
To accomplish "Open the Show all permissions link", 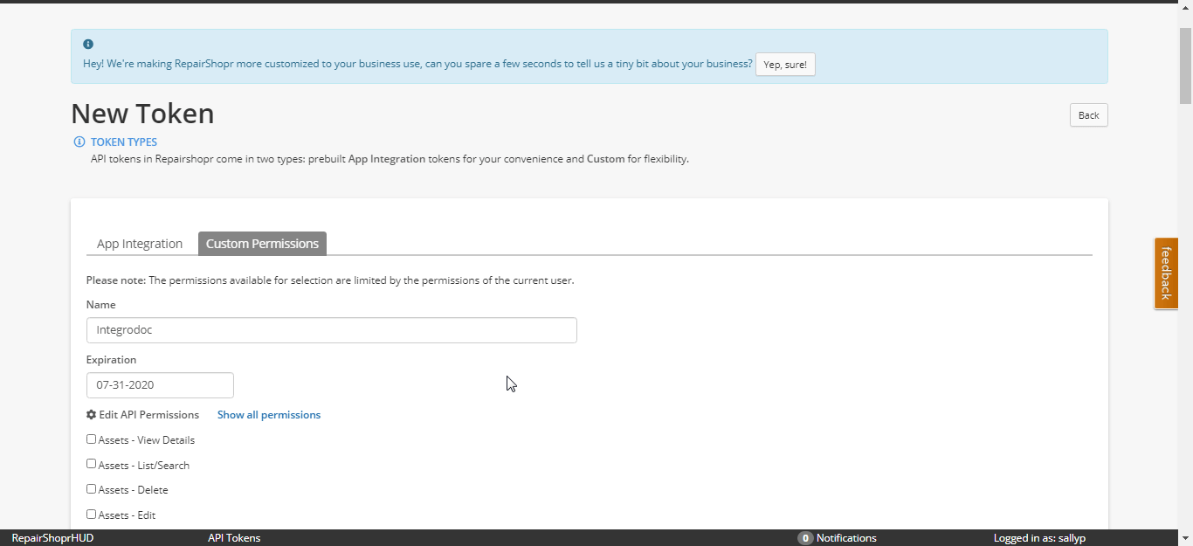I will pyautogui.click(x=269, y=415).
